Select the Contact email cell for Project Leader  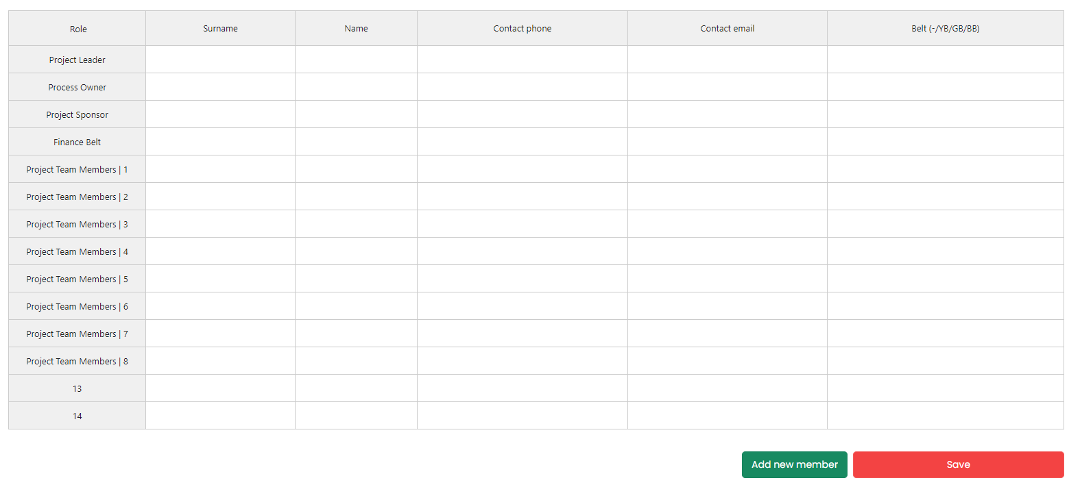[x=728, y=60]
